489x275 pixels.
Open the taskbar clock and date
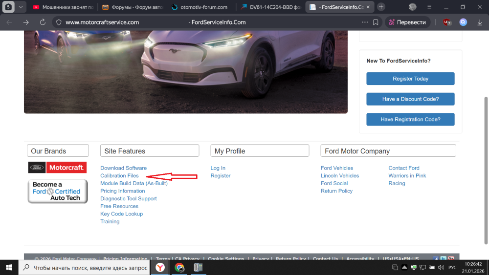(x=473, y=268)
